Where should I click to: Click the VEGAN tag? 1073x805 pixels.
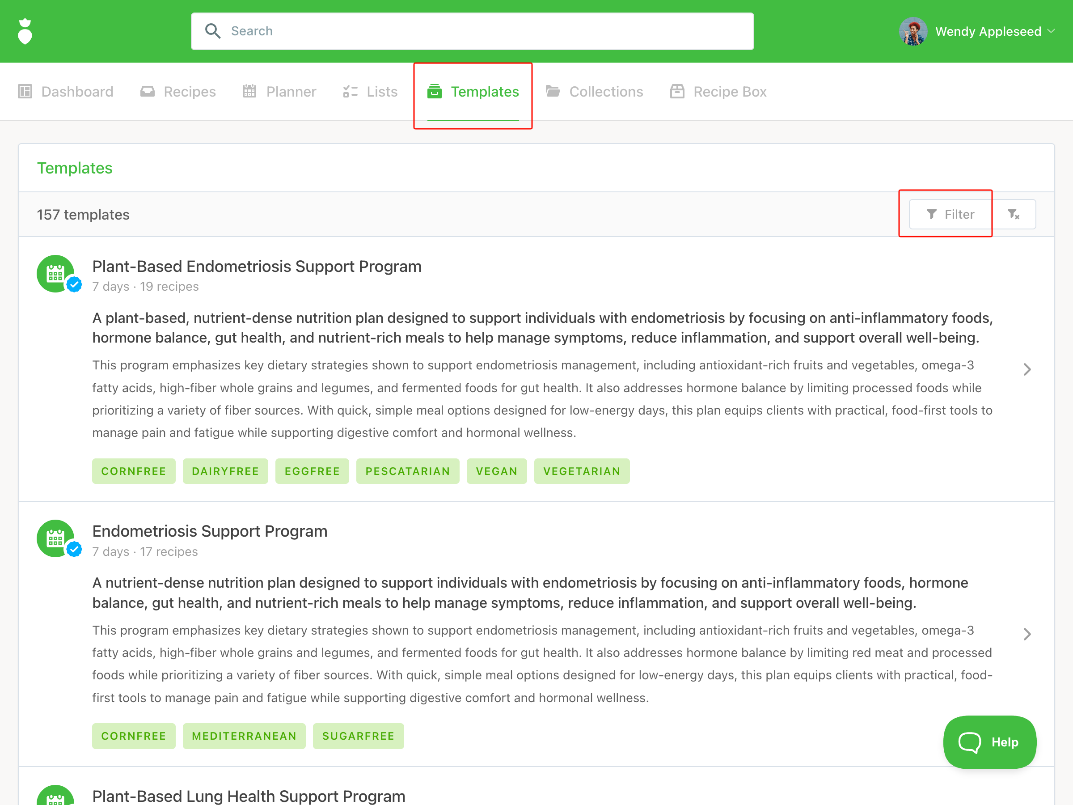pos(496,470)
